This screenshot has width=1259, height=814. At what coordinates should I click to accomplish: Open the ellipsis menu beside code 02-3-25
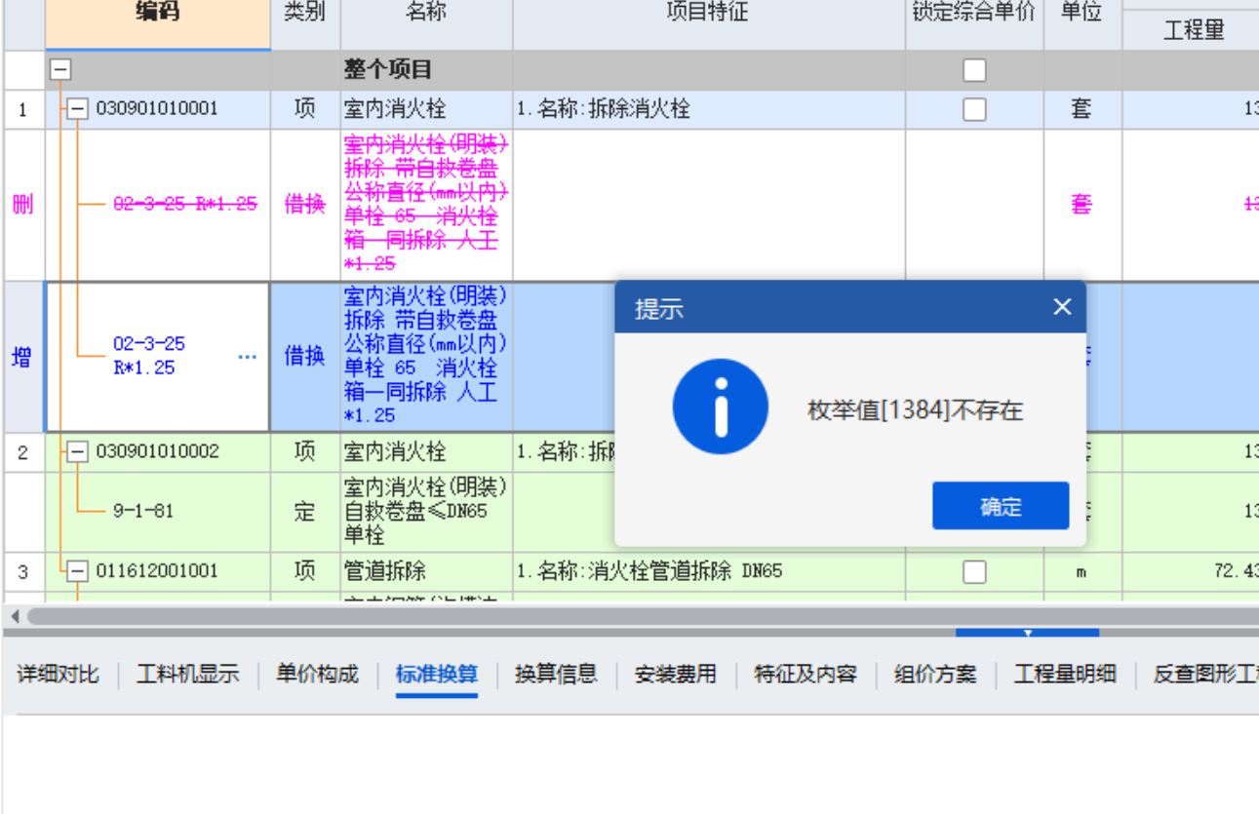coord(247,358)
